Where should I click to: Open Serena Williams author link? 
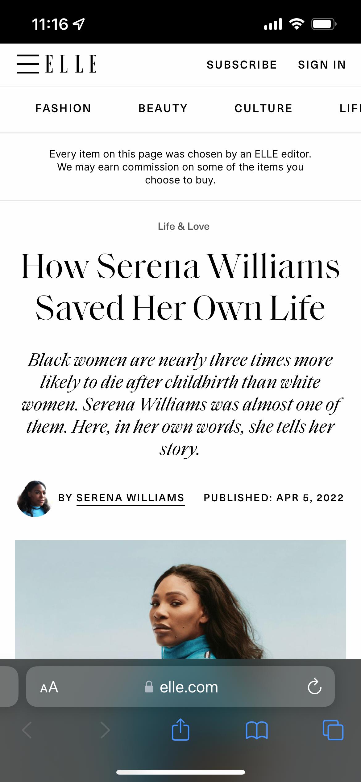pyautogui.click(x=130, y=498)
